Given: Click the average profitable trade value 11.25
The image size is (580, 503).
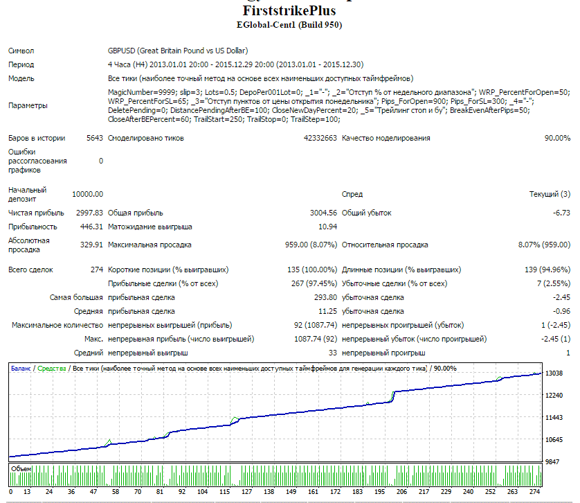Looking at the screenshot, I should point(328,312).
